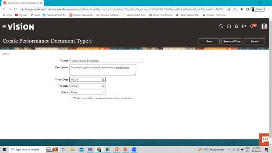Open From Date calendar picker

(103, 79)
